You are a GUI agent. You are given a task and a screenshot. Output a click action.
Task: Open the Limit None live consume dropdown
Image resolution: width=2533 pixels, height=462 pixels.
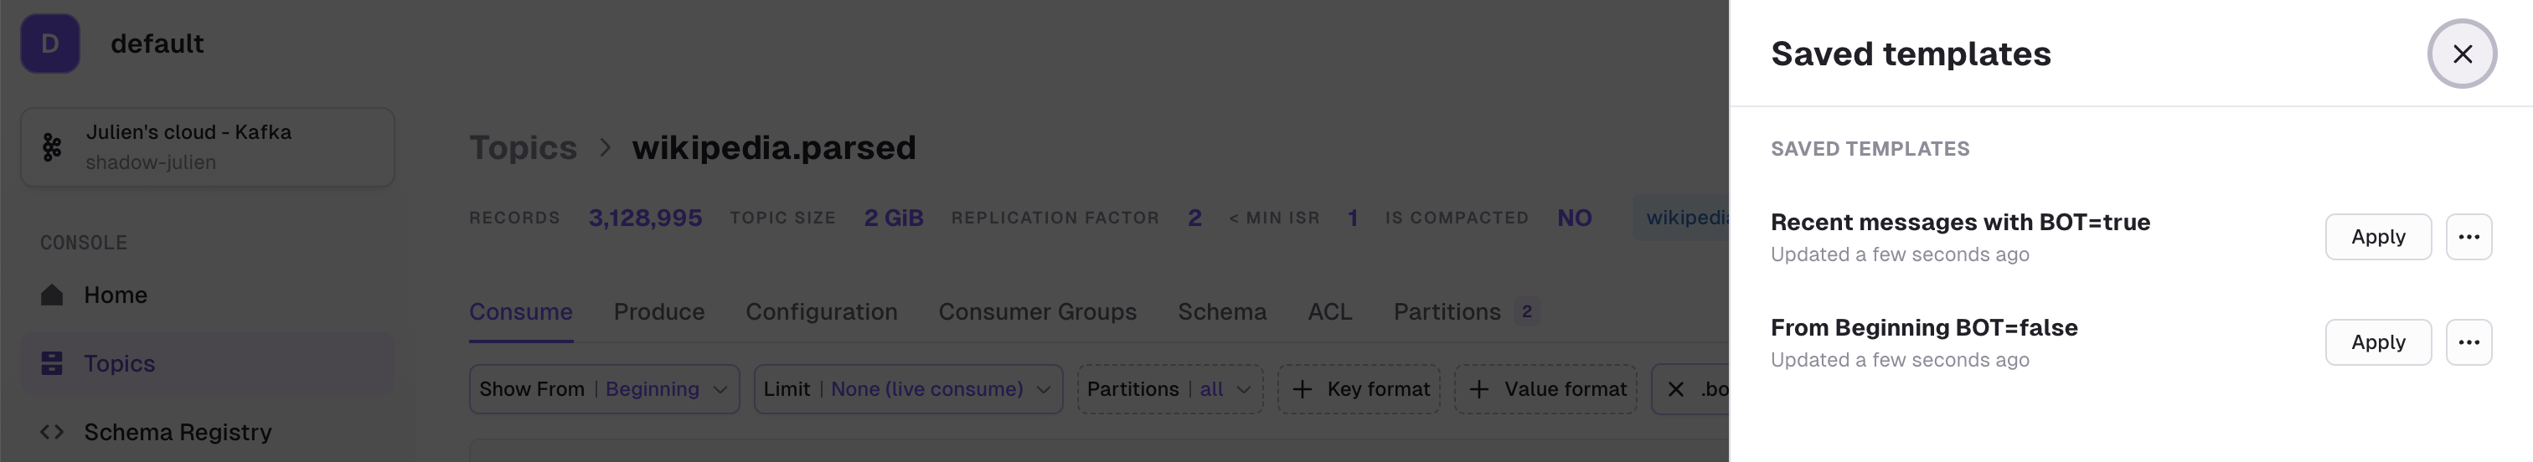pyautogui.click(x=908, y=389)
